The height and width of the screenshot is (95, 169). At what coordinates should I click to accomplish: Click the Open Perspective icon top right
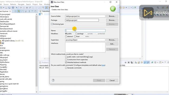pyautogui.click(x=163, y=8)
